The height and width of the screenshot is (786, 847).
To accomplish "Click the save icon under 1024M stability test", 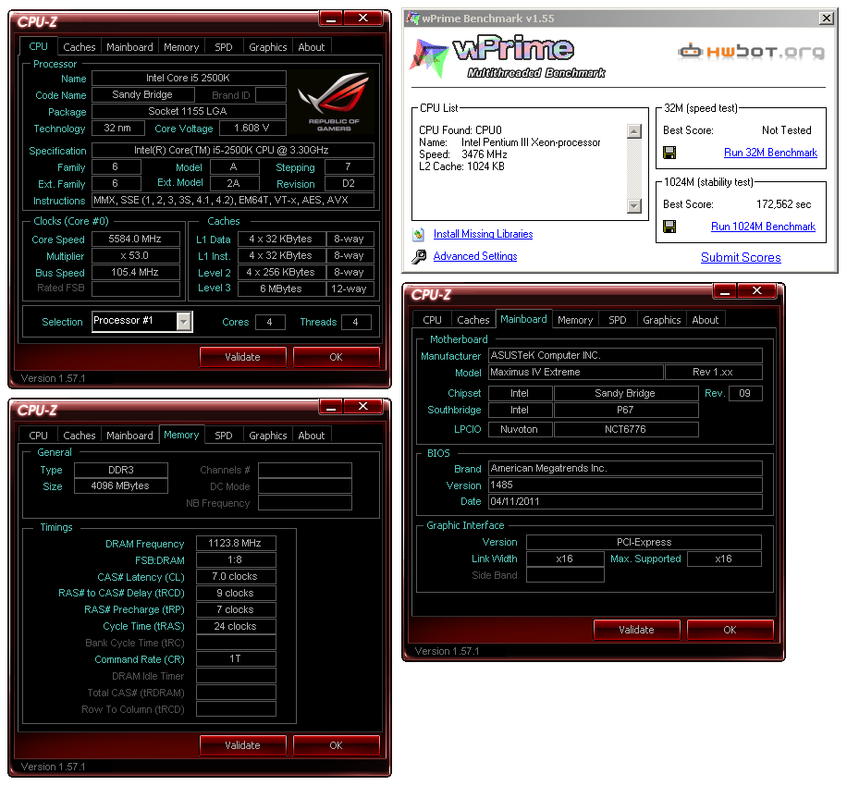I will pos(669,227).
